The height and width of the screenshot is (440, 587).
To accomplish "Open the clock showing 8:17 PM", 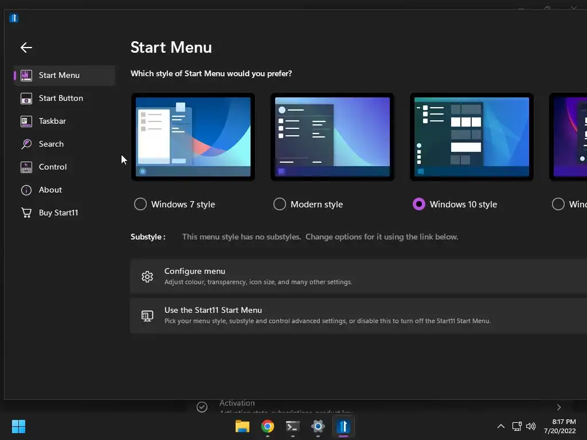I will [x=560, y=426].
